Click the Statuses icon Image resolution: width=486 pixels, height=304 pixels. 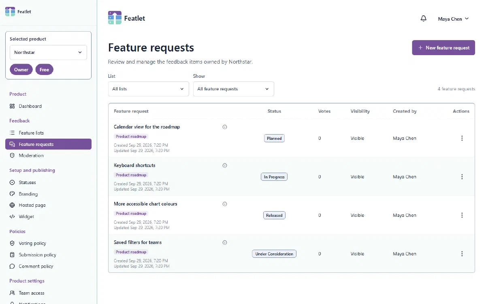pos(12,182)
